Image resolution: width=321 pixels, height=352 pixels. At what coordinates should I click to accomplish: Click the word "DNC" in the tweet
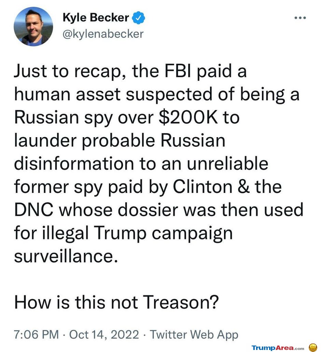point(34,210)
